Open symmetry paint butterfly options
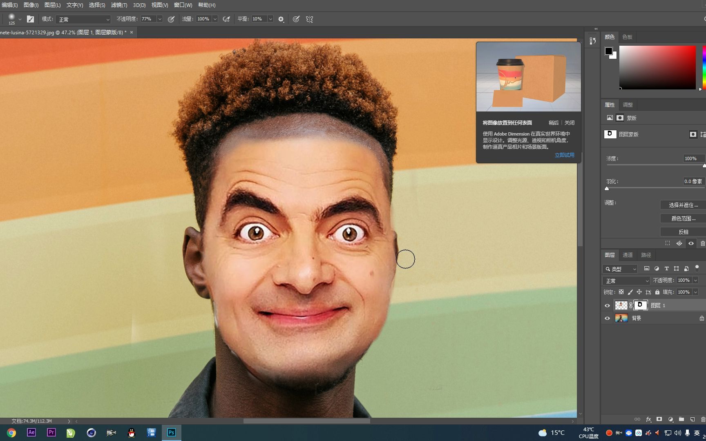Screen dimensions: 706x441 click(x=309, y=19)
